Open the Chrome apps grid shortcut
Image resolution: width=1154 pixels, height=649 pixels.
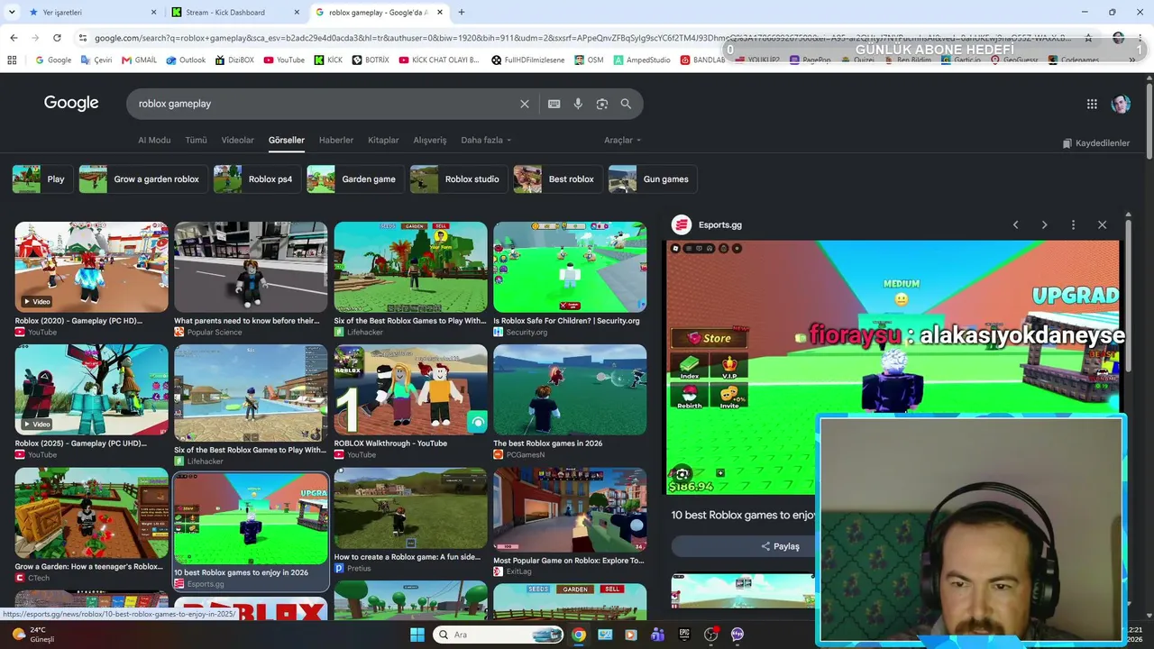tap(12, 60)
